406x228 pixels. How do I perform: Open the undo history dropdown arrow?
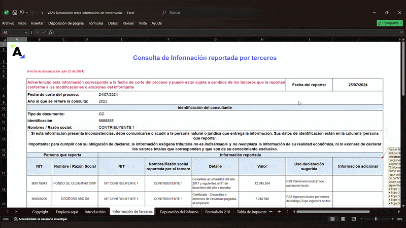[x=27, y=13]
